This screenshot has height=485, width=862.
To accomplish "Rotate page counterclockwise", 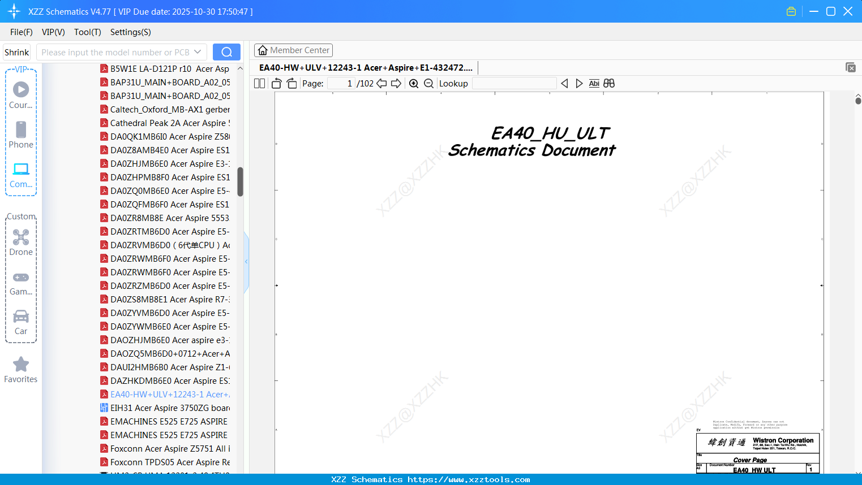I will pos(276,83).
